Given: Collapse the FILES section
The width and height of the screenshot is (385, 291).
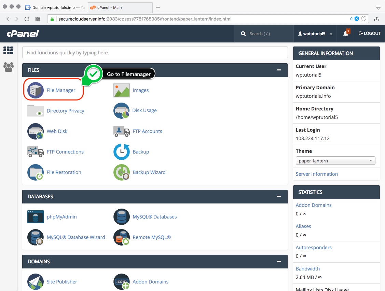Looking at the screenshot, I should click(x=279, y=70).
